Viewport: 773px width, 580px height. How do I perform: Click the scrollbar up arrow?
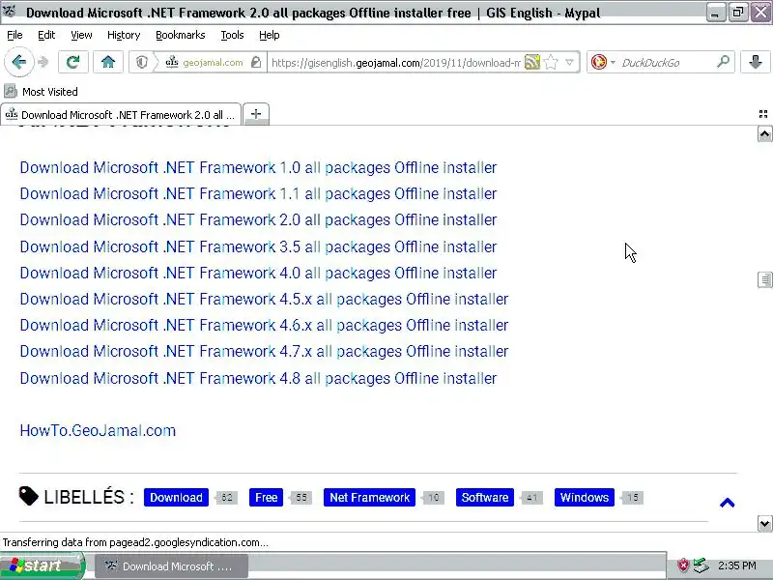pos(764,134)
